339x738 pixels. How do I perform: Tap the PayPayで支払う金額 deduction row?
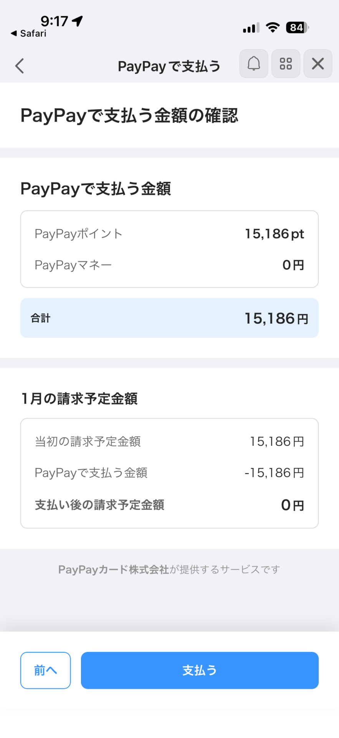tap(169, 473)
